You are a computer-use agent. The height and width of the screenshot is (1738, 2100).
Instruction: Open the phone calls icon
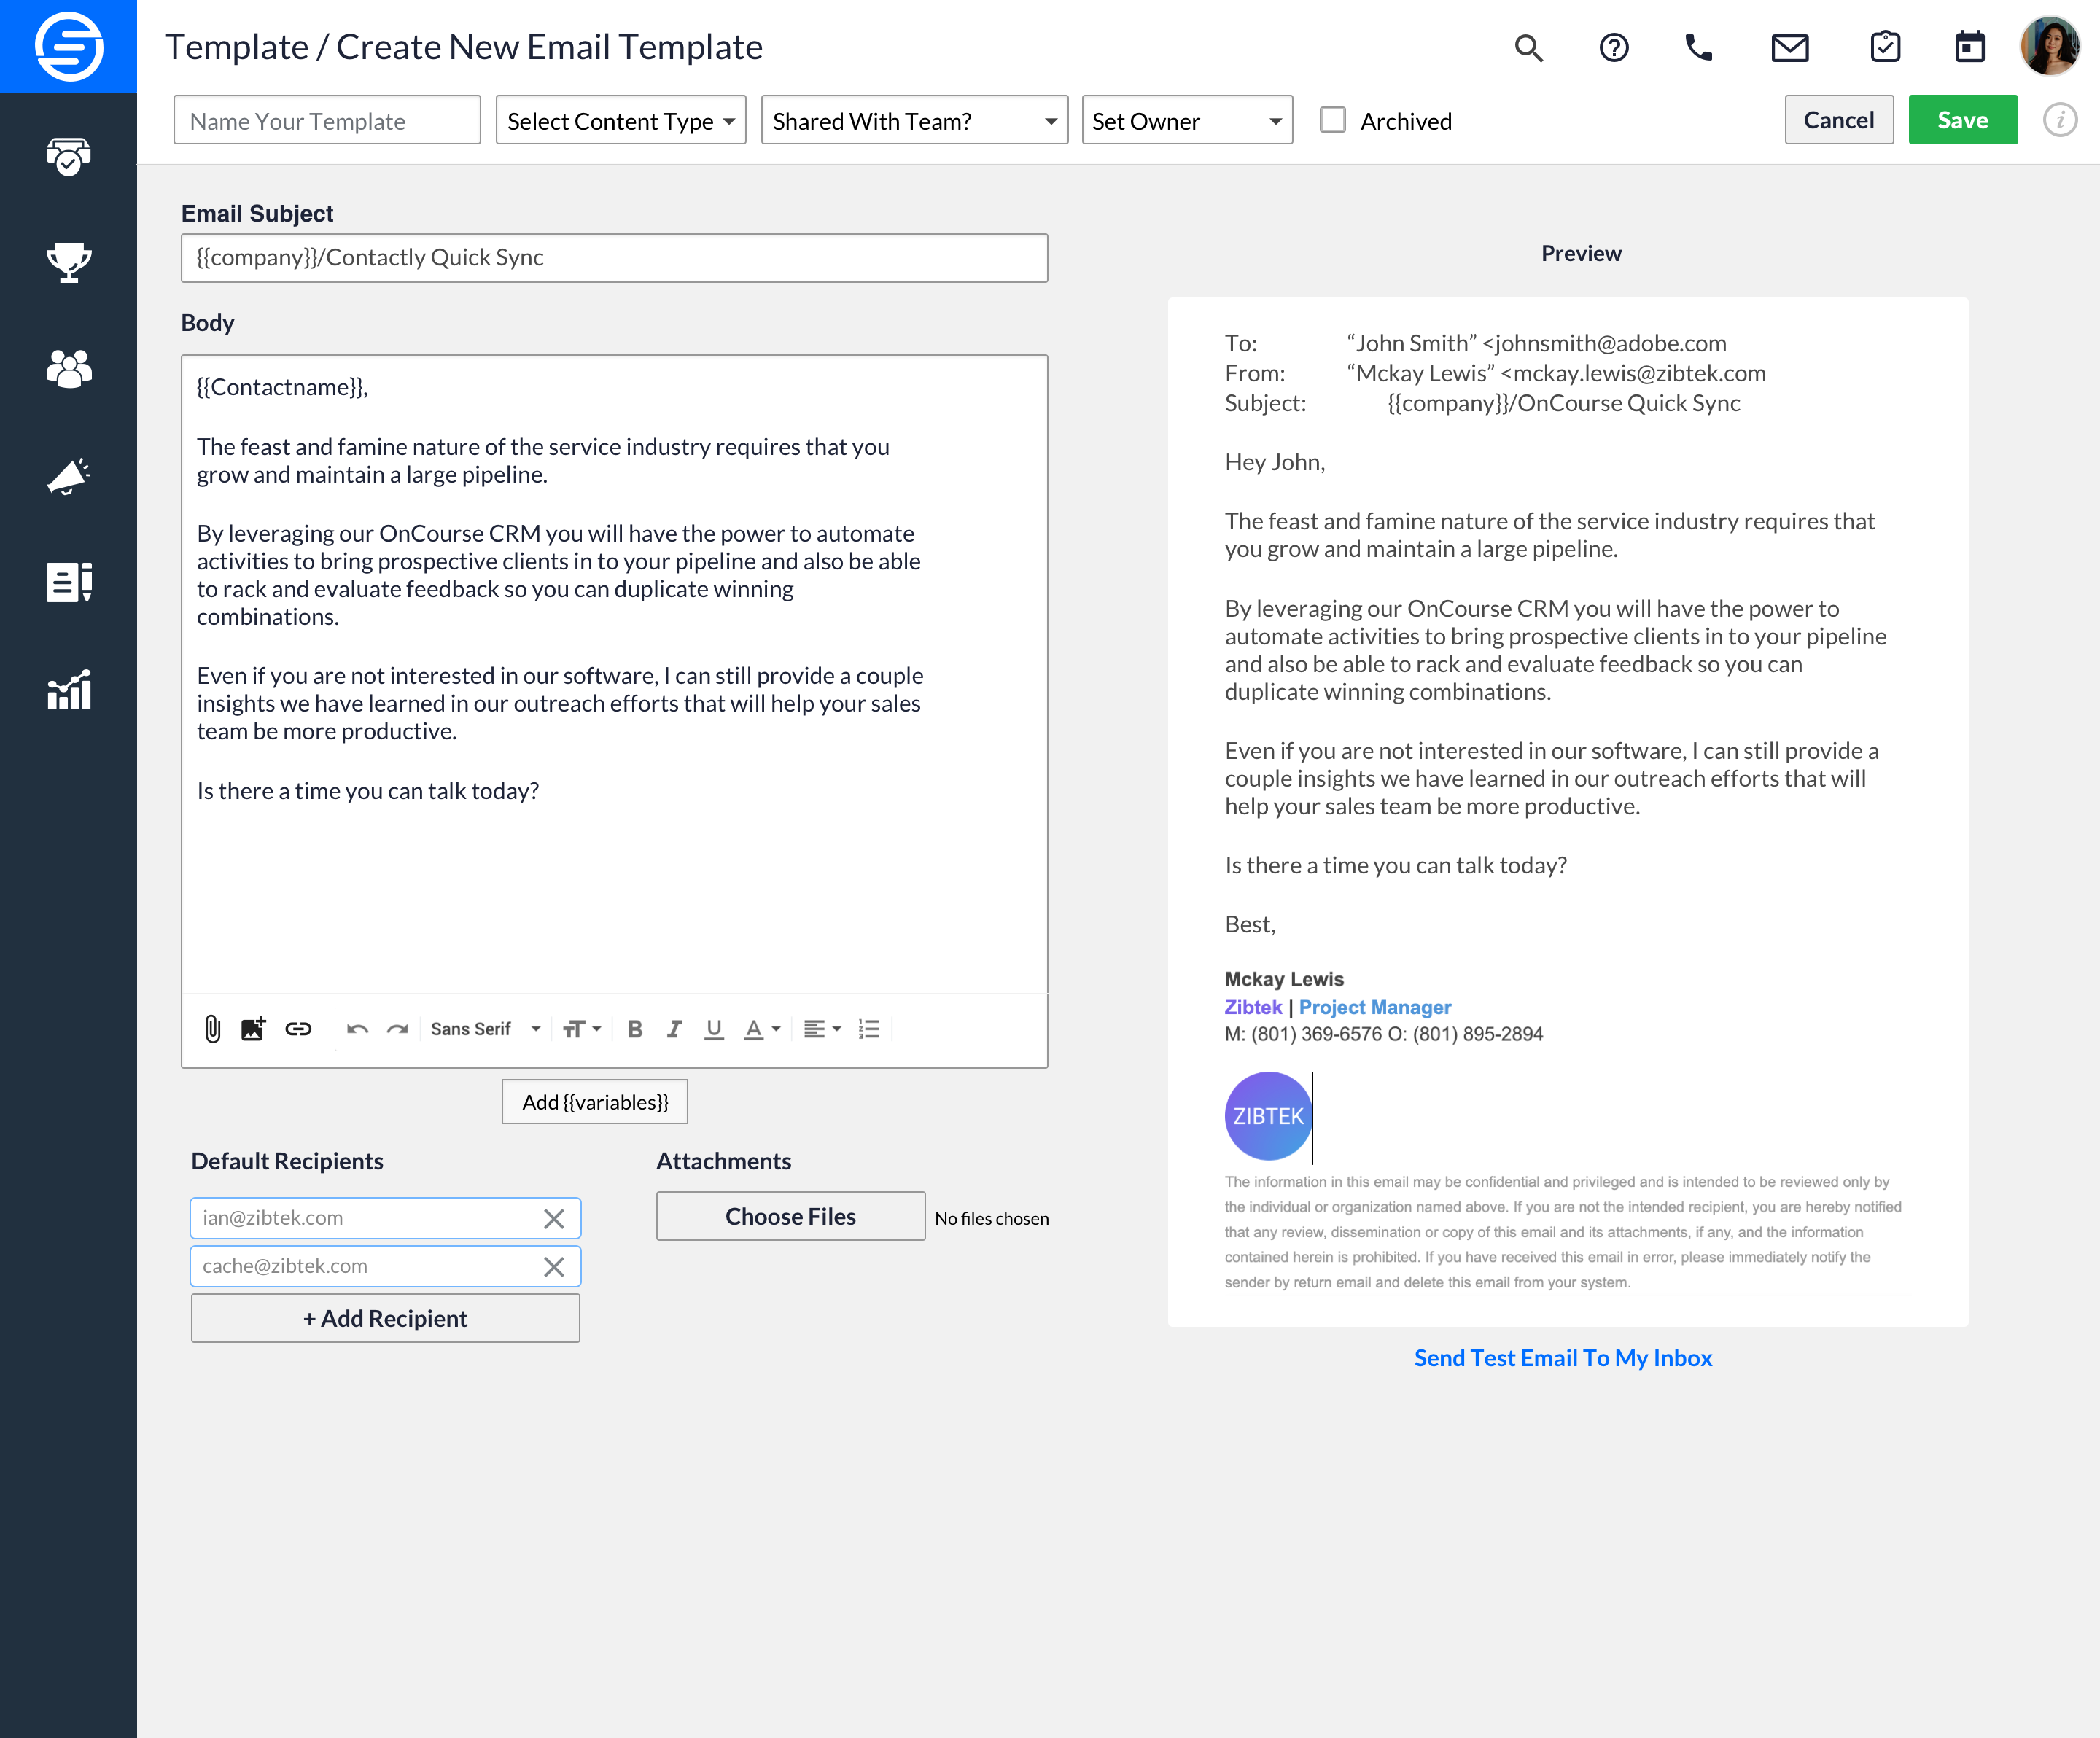tap(1700, 47)
